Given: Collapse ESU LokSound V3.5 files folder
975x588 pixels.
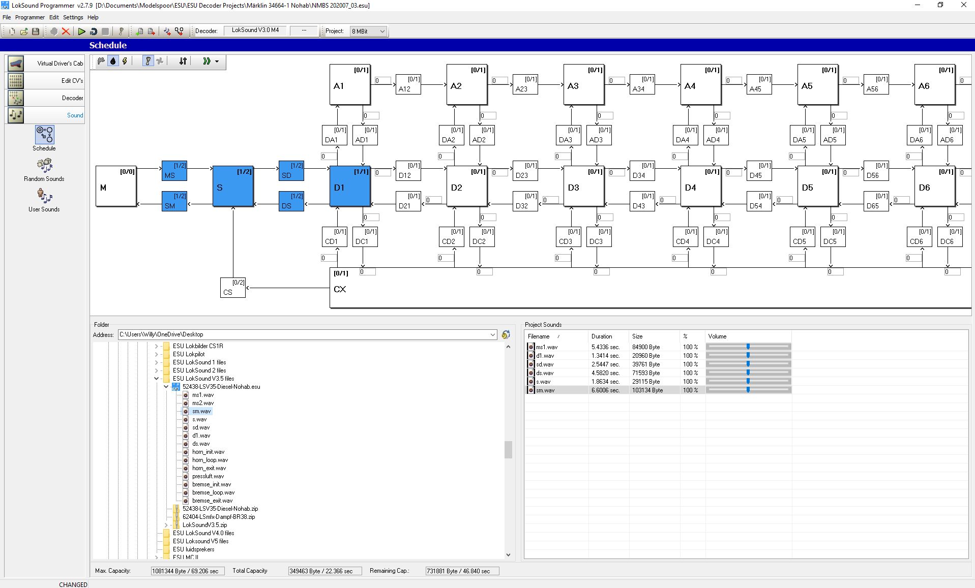Looking at the screenshot, I should click(156, 379).
